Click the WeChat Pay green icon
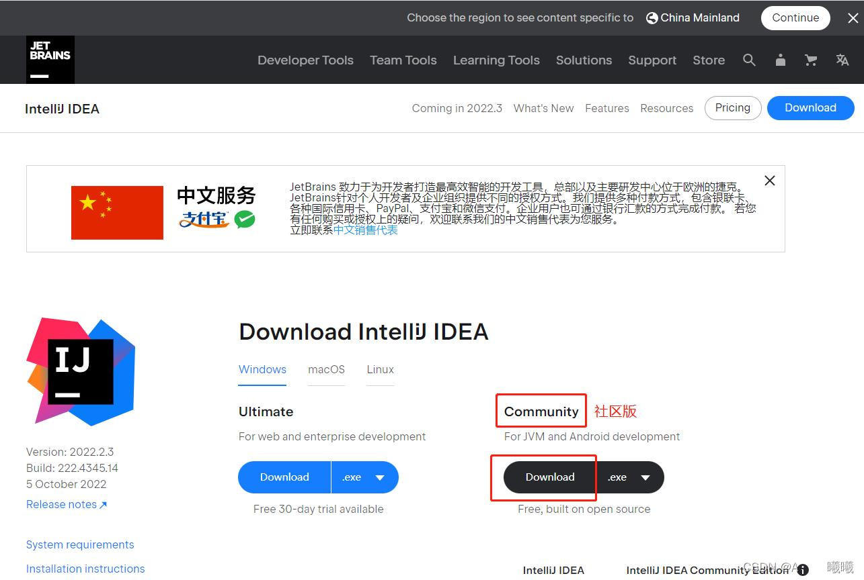 [245, 219]
